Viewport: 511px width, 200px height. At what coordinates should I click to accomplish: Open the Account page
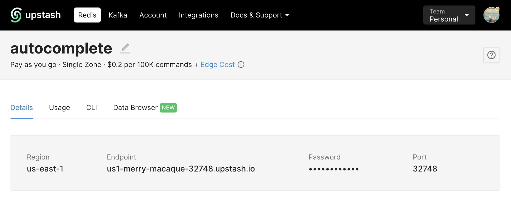[153, 15]
